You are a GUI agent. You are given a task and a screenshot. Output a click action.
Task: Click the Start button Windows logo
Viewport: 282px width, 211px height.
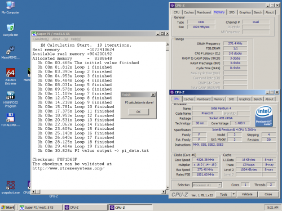coord(3,208)
